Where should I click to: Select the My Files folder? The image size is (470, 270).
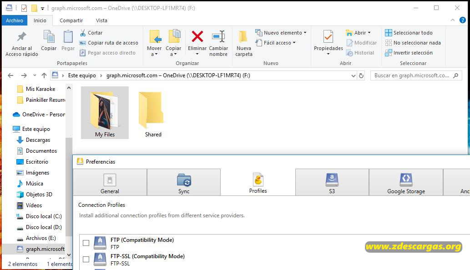105,113
